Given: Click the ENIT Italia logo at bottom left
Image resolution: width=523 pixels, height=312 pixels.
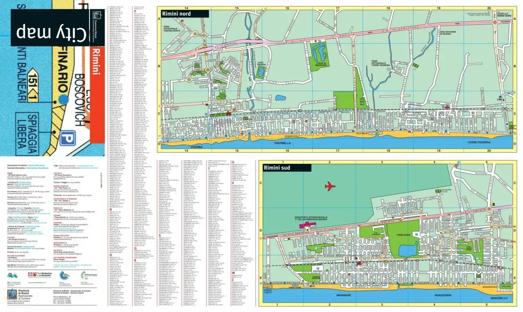Looking at the screenshot, I should (x=12, y=276).
